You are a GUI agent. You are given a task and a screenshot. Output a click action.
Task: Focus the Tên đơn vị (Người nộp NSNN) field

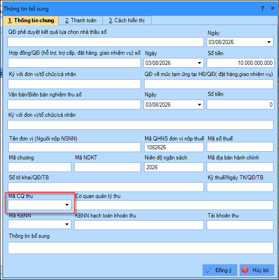pos(75,147)
